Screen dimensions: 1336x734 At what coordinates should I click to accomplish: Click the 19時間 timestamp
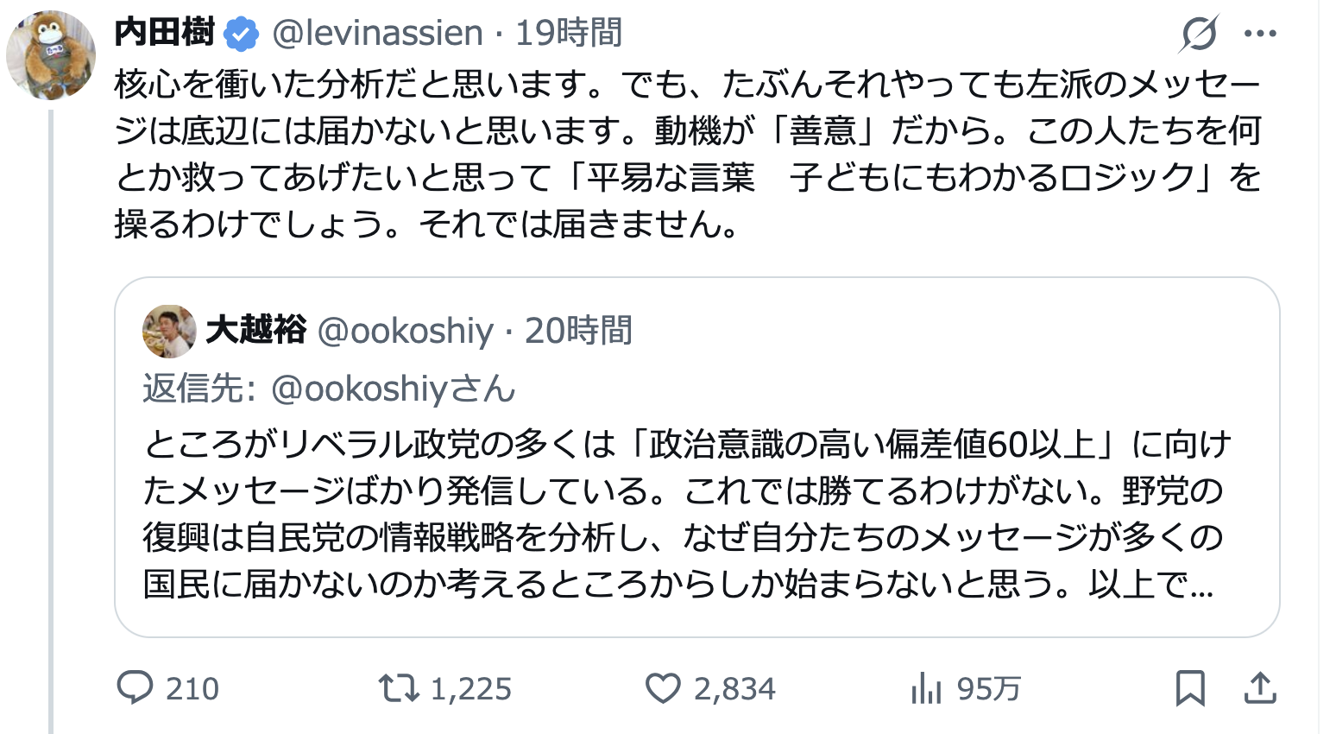pyautogui.click(x=569, y=33)
